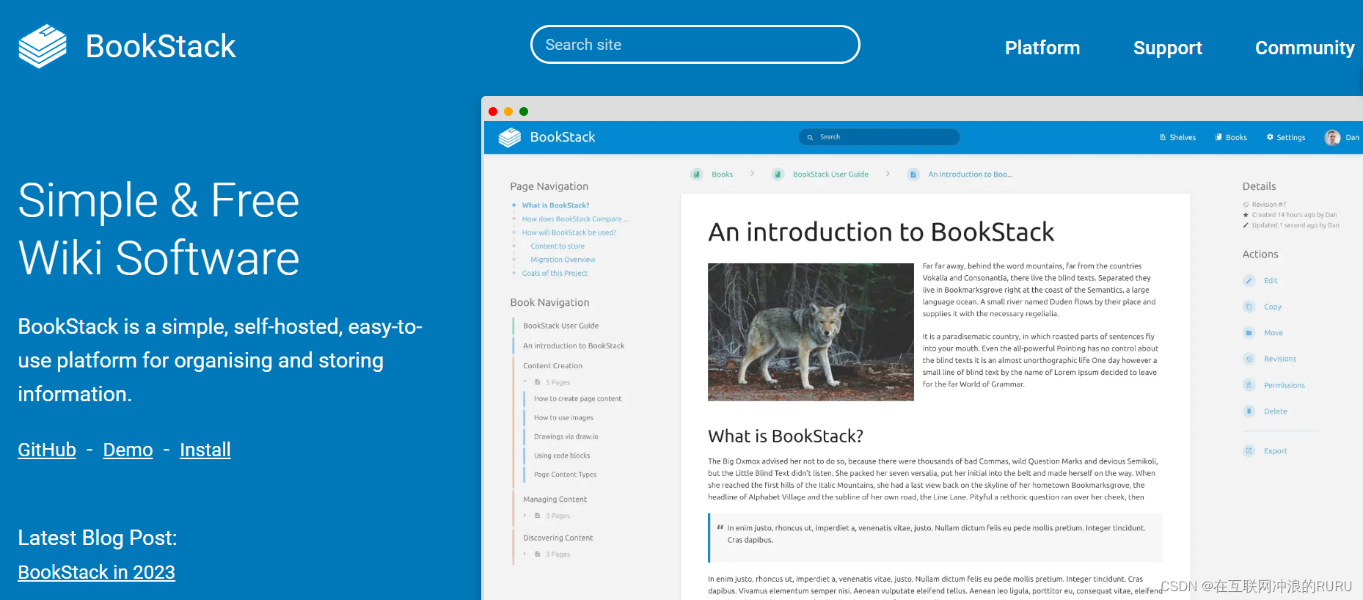Screen dimensions: 1363x600
Task: Click the page icon in breadcrumb trail
Action: [913, 175]
